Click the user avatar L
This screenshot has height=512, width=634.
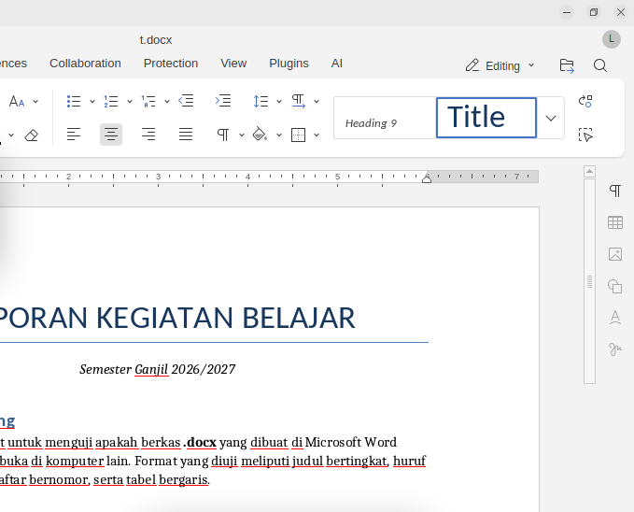pos(612,39)
